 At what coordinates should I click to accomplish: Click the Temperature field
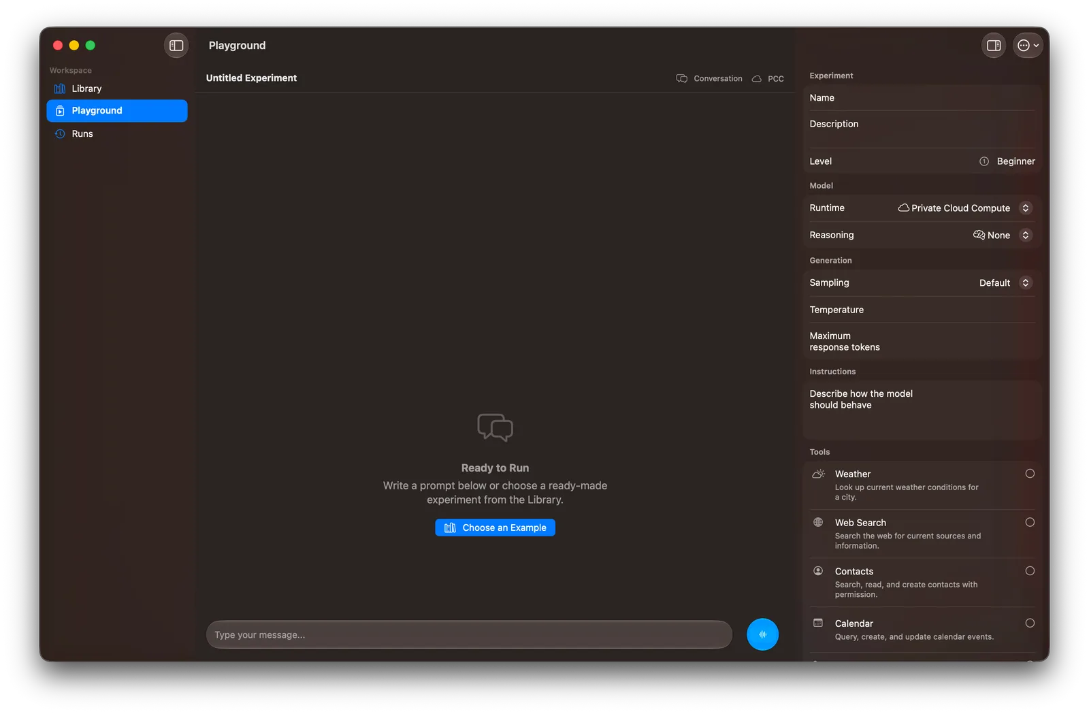click(x=922, y=310)
